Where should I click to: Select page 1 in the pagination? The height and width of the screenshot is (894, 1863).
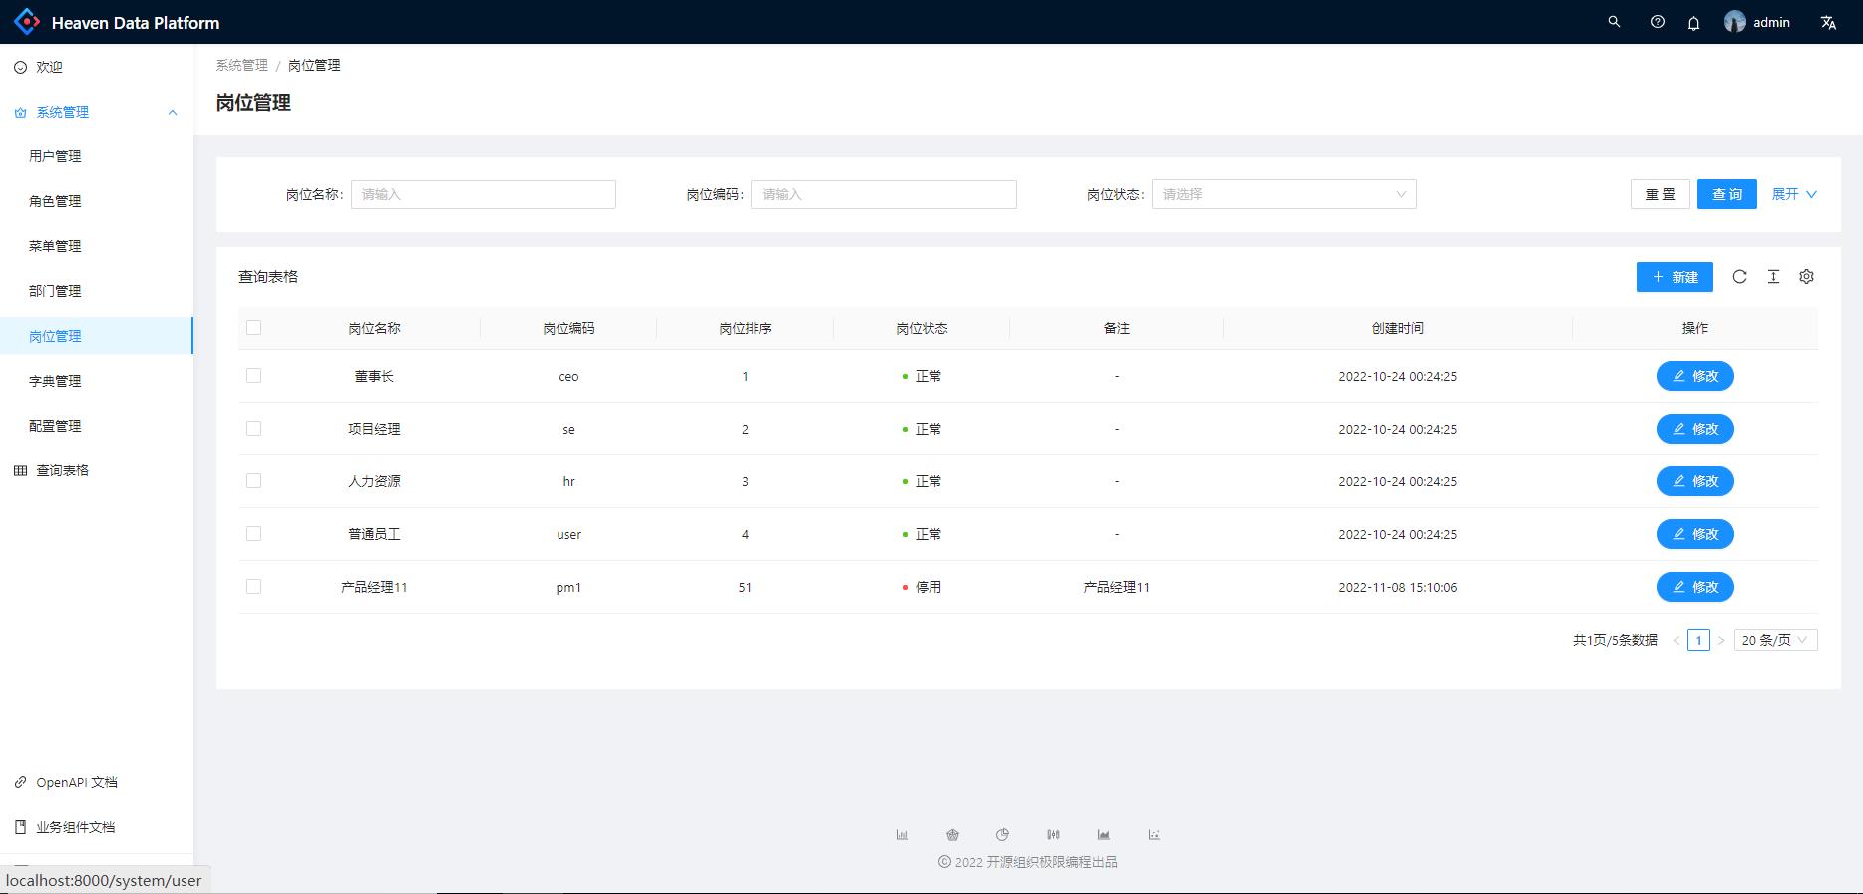pos(1699,640)
